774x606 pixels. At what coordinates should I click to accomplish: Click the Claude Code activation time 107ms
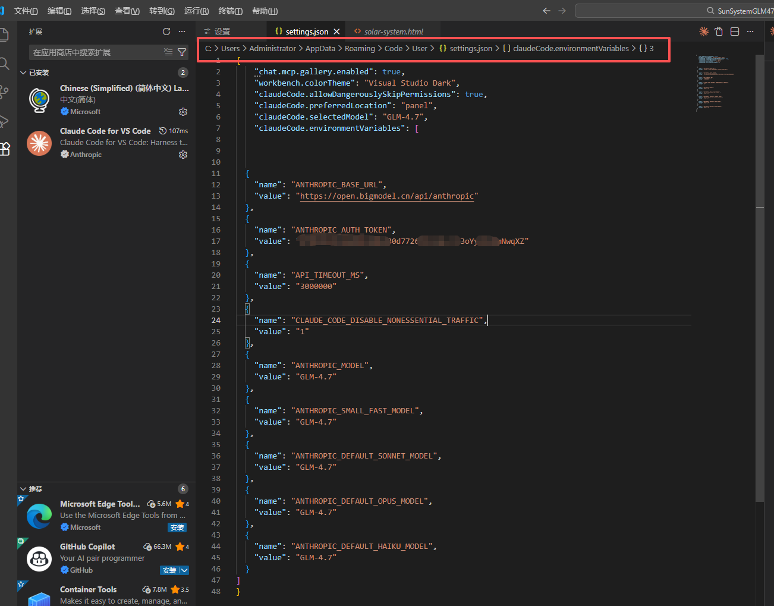tap(174, 131)
